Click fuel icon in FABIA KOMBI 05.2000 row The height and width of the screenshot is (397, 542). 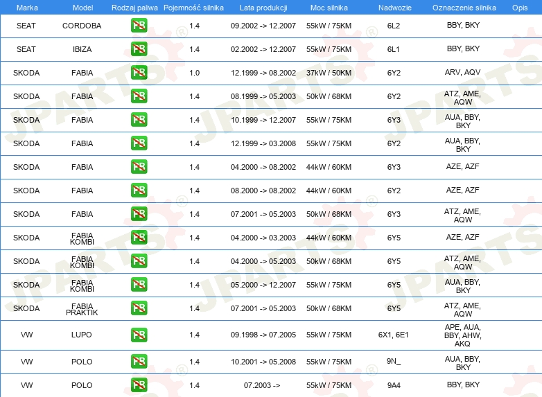[139, 284]
